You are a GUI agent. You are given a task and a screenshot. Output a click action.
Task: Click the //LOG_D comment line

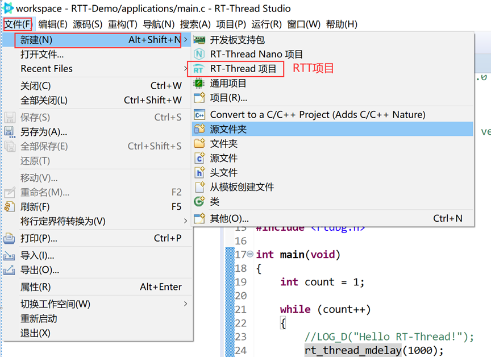pos(389,337)
